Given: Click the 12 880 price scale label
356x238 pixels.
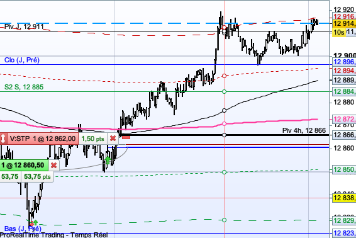Looking at the screenshot, I should (344, 103).
